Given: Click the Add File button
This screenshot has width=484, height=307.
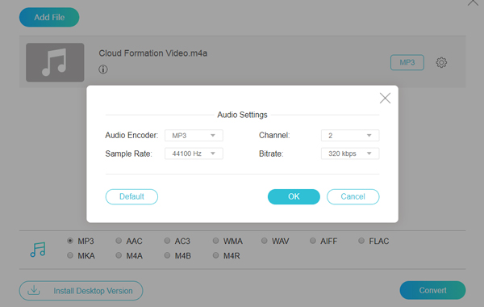Looking at the screenshot, I should coord(49,17).
